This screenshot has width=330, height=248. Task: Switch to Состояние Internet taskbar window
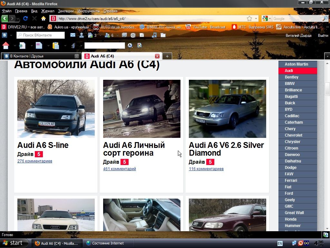[x=108, y=243]
